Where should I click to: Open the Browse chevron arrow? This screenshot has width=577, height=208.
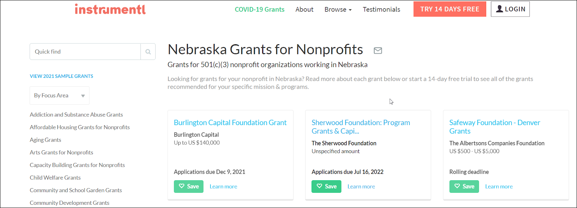(x=350, y=10)
